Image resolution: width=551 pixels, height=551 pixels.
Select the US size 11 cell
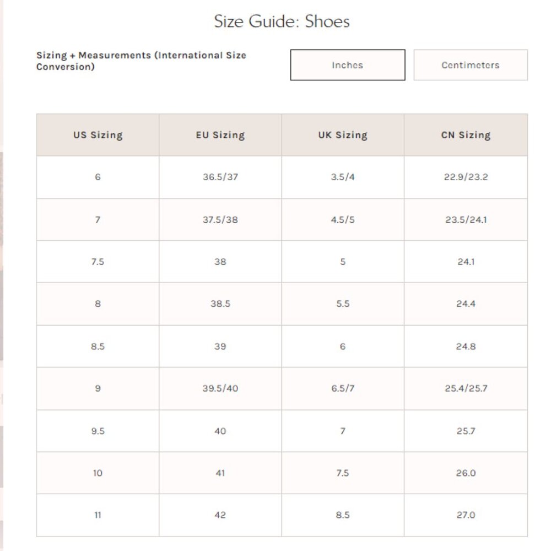pyautogui.click(x=98, y=515)
